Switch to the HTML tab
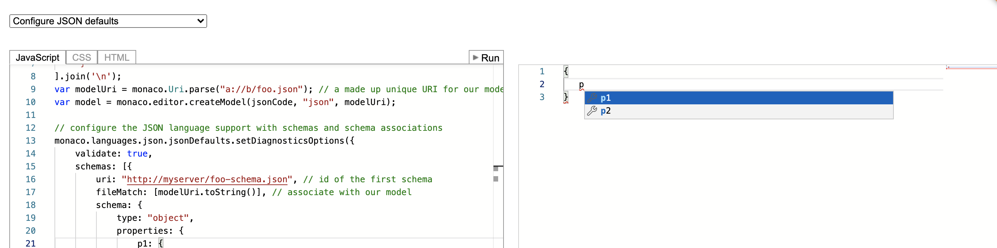 point(116,58)
